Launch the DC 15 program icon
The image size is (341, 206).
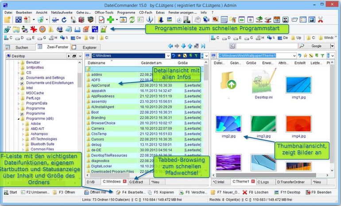tap(95, 29)
